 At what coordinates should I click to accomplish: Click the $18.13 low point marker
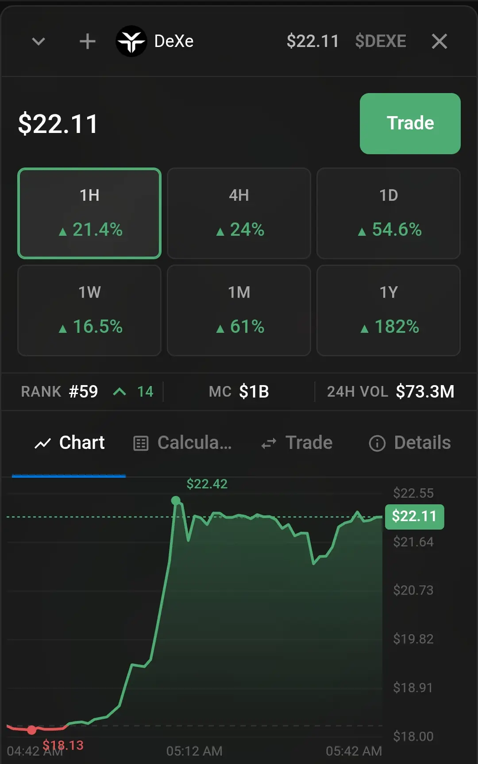tap(32, 730)
